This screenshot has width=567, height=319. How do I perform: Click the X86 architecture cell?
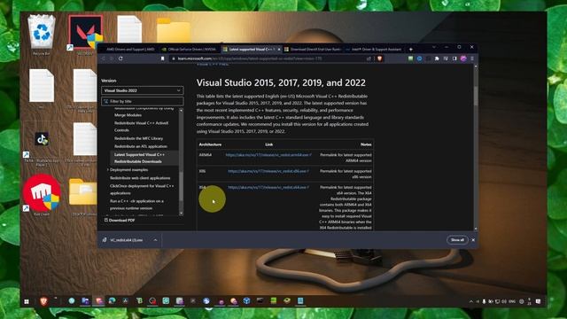(202, 171)
